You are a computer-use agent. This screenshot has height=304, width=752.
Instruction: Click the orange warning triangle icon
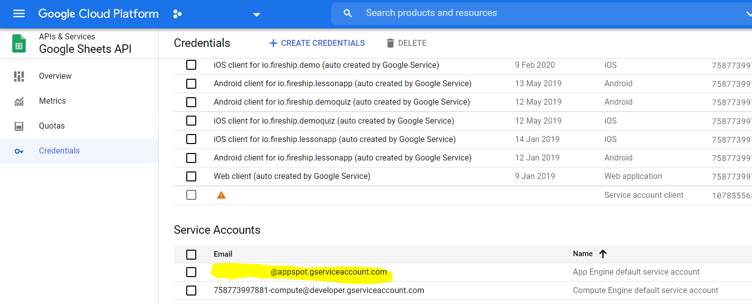point(221,195)
